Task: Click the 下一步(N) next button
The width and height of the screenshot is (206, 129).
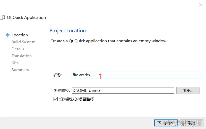Action: coord(166,123)
